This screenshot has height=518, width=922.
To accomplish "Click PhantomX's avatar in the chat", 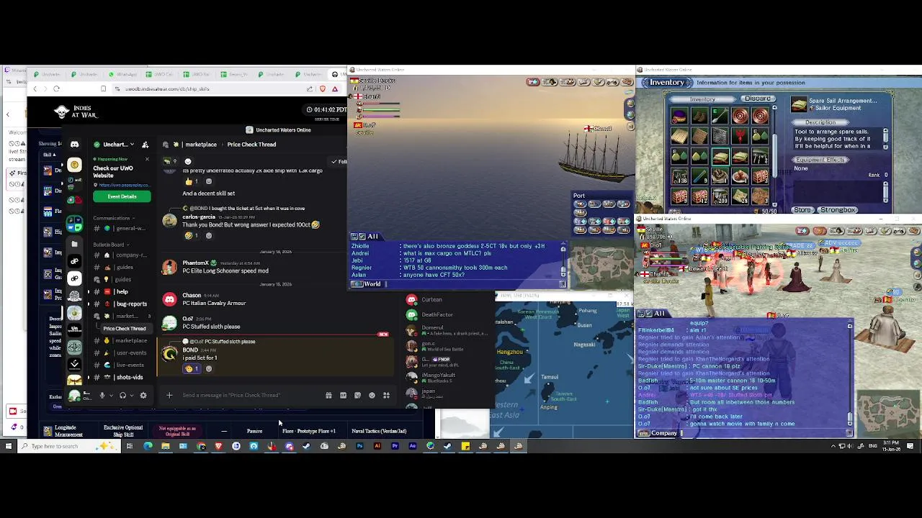I will (x=169, y=267).
